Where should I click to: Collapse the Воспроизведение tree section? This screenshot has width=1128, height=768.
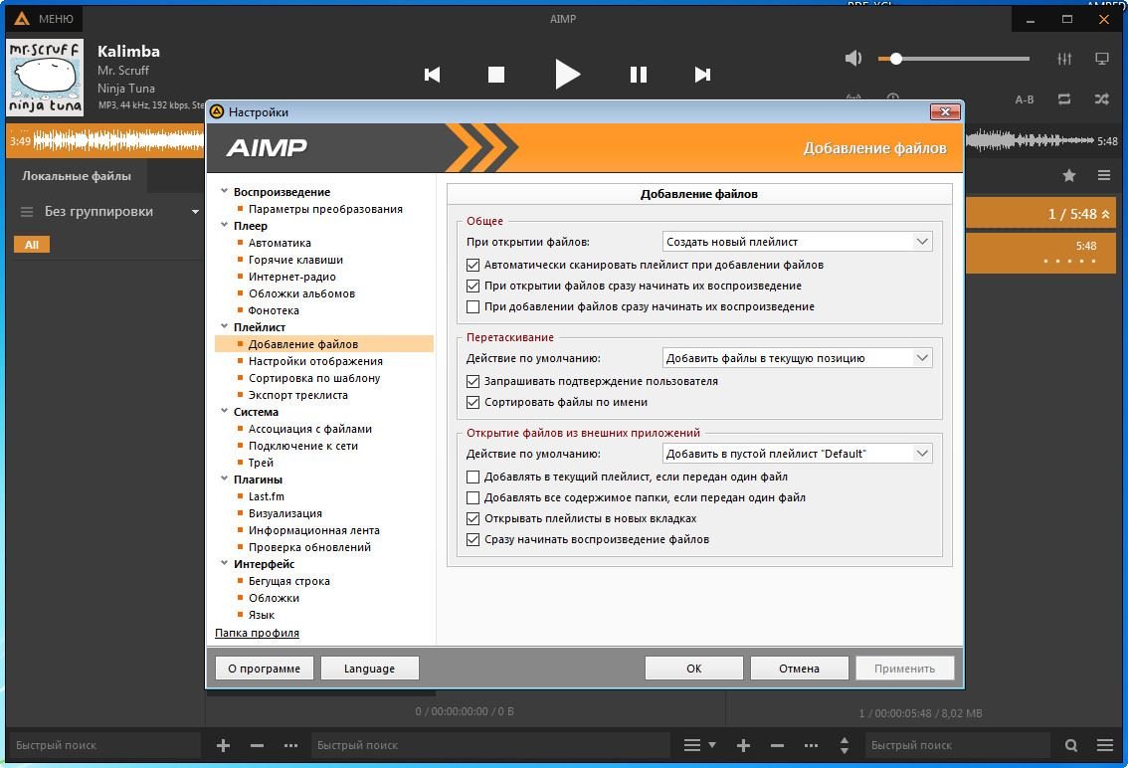coord(224,191)
